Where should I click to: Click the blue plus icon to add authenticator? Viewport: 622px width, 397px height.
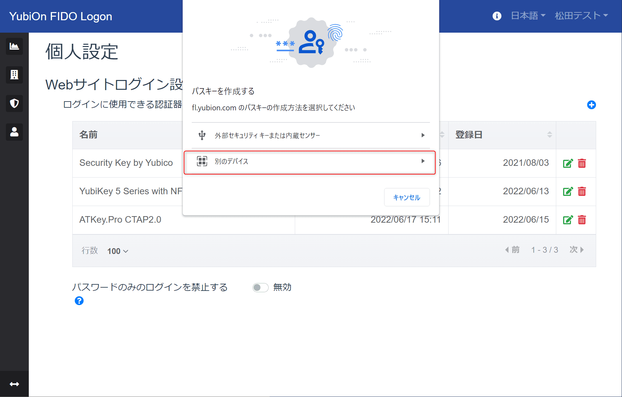[591, 105]
